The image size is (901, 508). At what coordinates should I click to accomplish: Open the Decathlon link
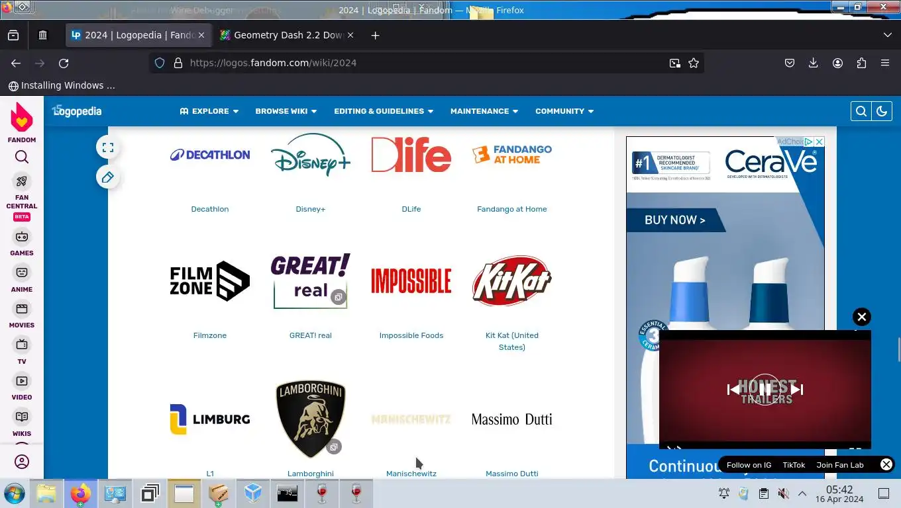pos(210,209)
